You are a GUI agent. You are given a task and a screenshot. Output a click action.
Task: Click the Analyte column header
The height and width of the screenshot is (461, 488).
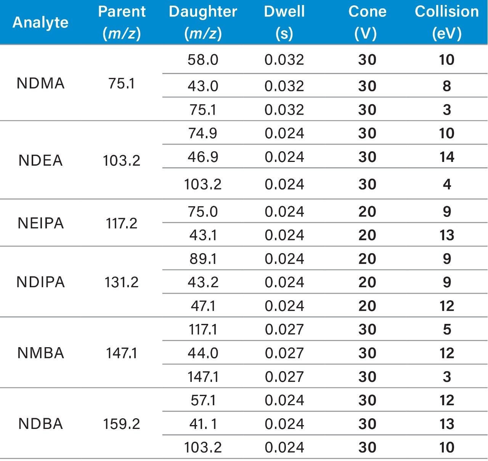40,23
